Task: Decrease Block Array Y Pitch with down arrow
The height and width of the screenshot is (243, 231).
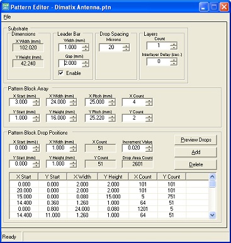Action: pyautogui.click(x=112, y=120)
